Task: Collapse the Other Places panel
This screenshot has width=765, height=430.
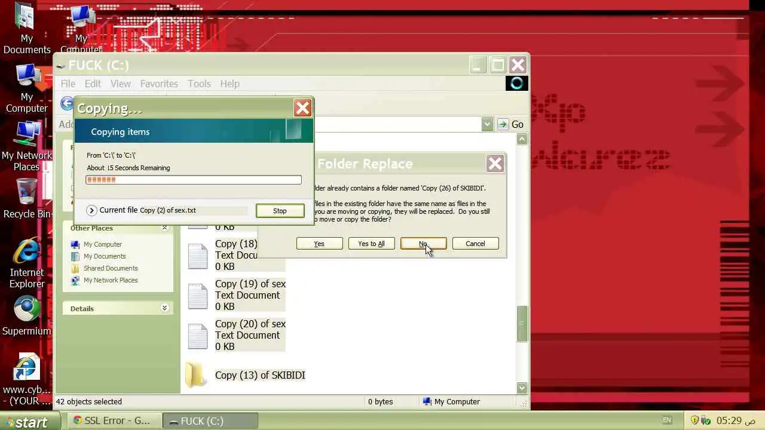Action: pos(164,228)
